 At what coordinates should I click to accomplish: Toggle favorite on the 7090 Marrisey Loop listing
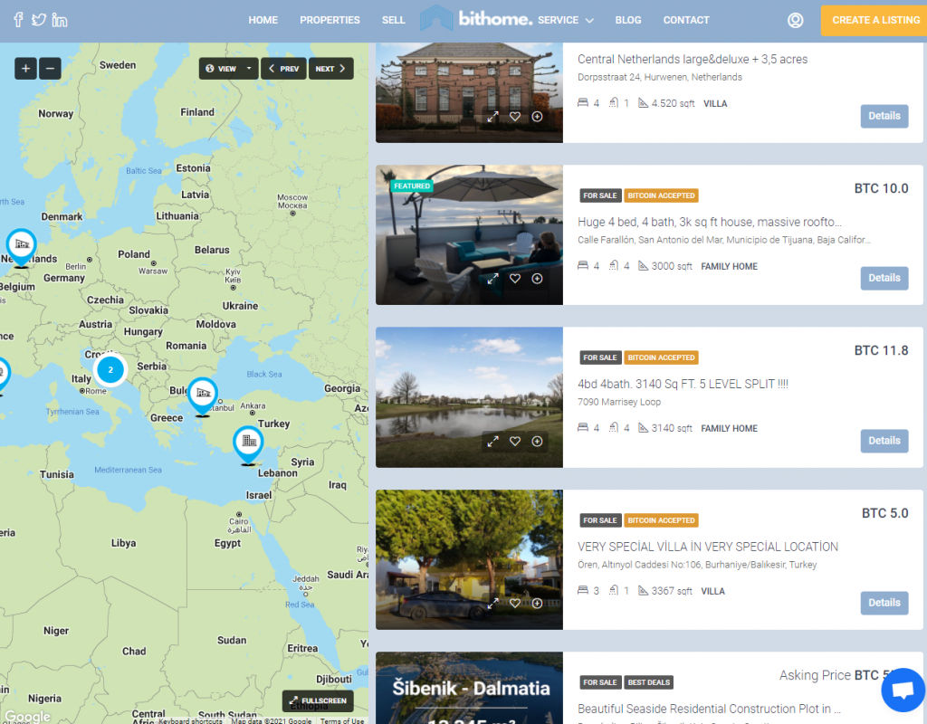pyautogui.click(x=515, y=441)
